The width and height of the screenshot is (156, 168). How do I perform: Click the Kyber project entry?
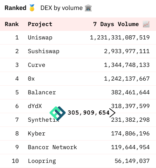click(37, 133)
